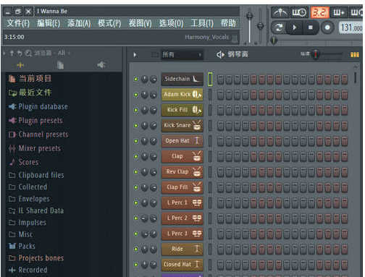The width and height of the screenshot is (365, 277).
Task: Select browser plugin database speaker tab
Action: pyautogui.click(x=101, y=65)
